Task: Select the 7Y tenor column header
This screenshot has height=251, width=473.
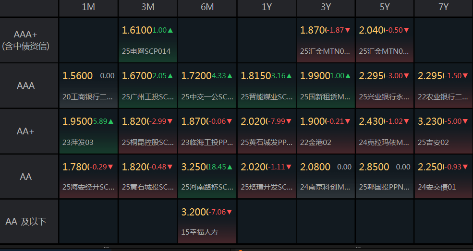Action: tap(443, 7)
